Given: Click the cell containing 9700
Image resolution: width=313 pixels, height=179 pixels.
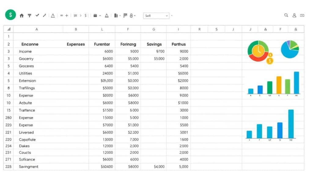Looking at the screenshot, I should pos(153,51).
